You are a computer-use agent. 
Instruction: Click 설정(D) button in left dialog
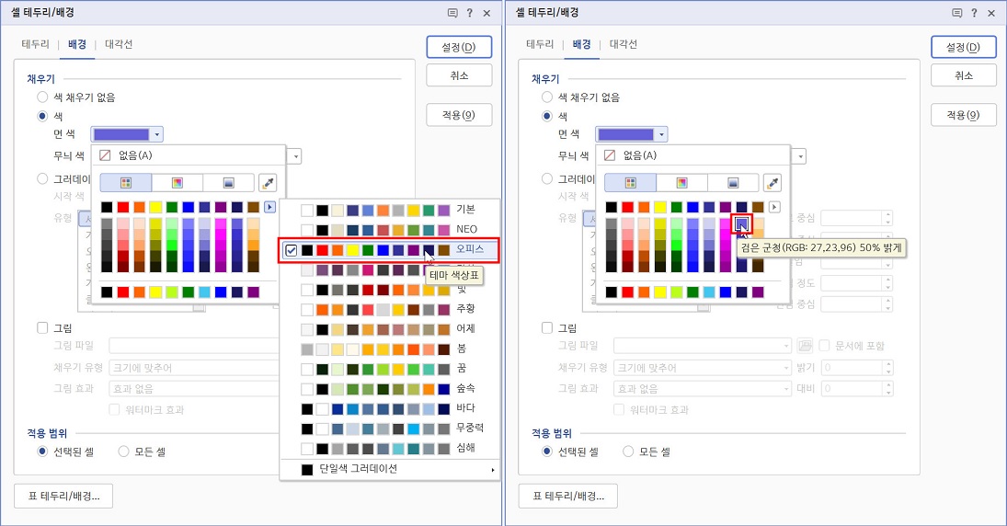(459, 48)
